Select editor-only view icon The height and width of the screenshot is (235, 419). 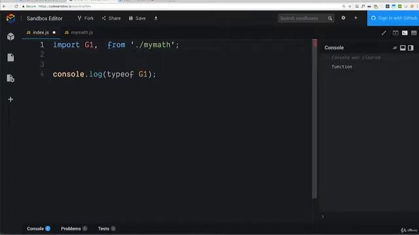395,33
